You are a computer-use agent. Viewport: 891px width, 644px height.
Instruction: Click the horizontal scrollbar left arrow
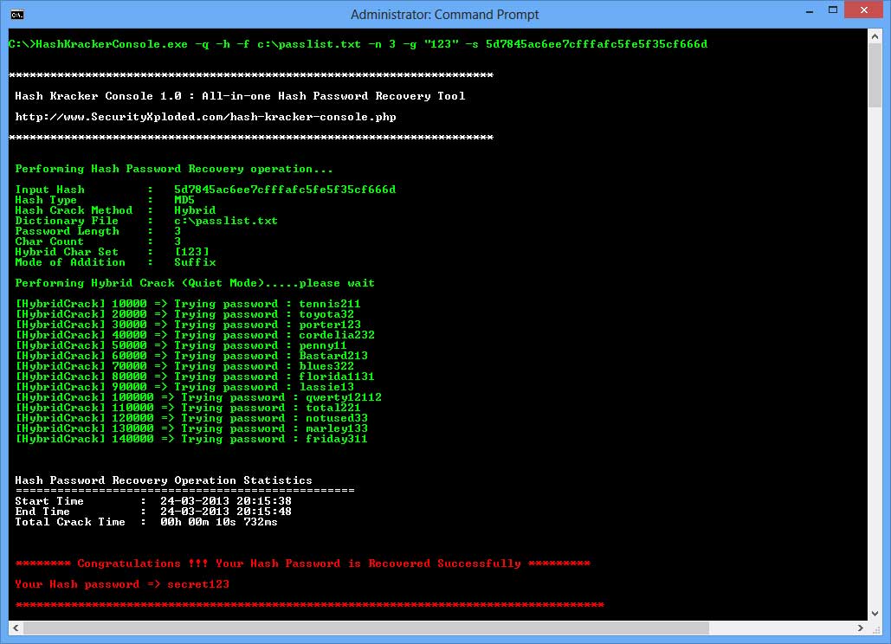[x=15, y=628]
